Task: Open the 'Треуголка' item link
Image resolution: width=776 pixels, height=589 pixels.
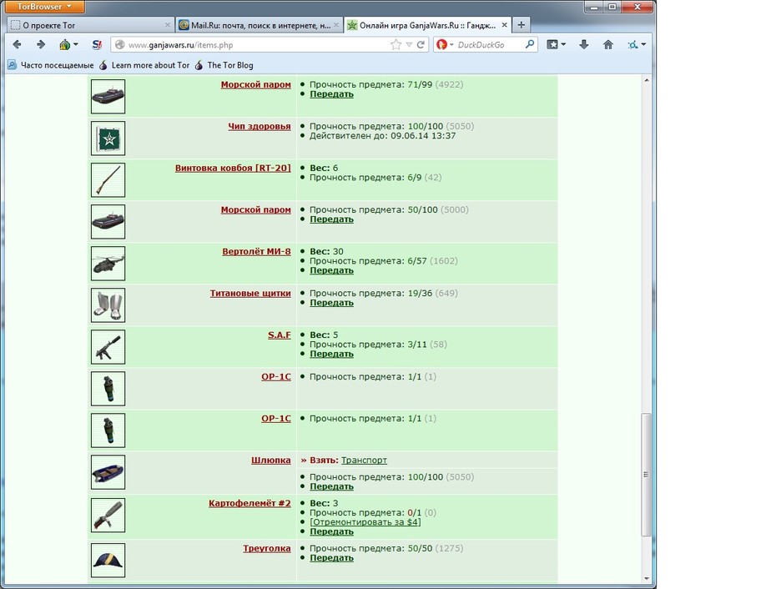Action: 267,548
